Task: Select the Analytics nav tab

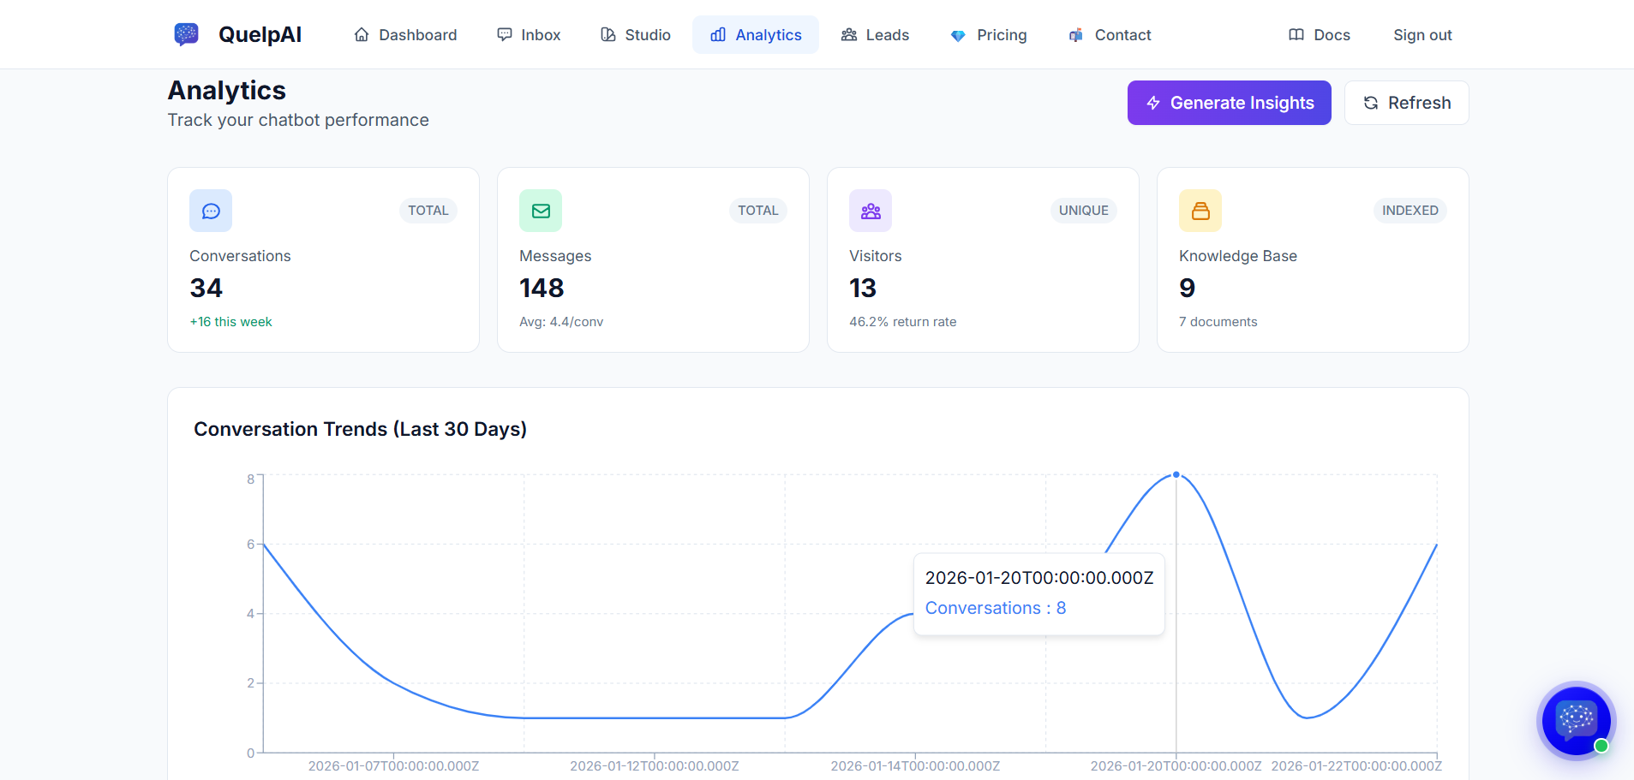Action: pyautogui.click(x=756, y=35)
